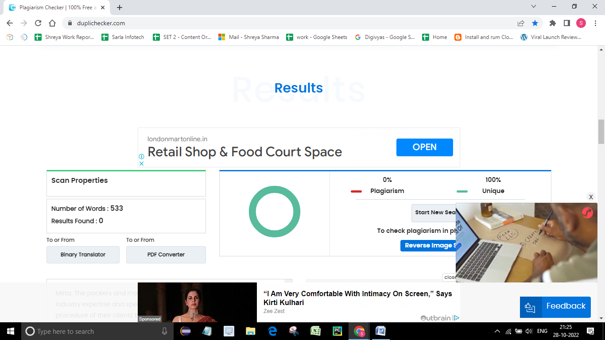Open Excel from the taskbar

click(316, 331)
